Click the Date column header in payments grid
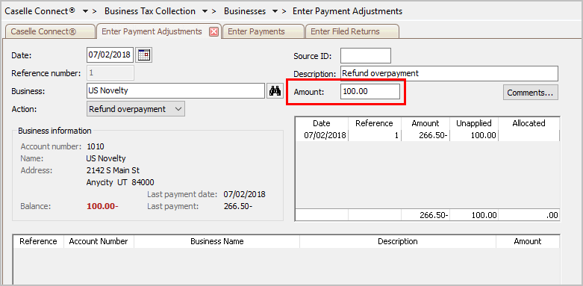 pos(321,123)
